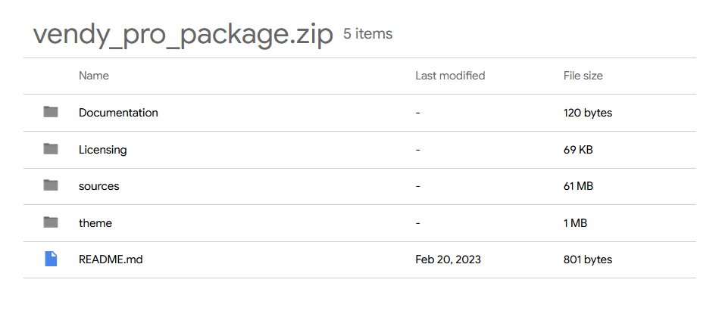
Task: Open the Documentation folder name
Action: click(x=118, y=113)
